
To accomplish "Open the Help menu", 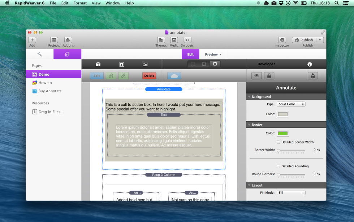I will [129, 3].
